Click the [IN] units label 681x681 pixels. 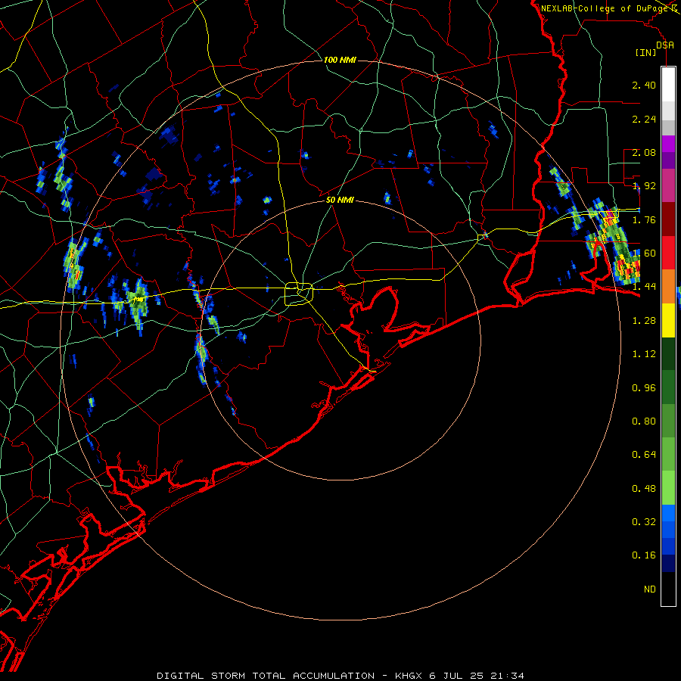click(x=645, y=52)
